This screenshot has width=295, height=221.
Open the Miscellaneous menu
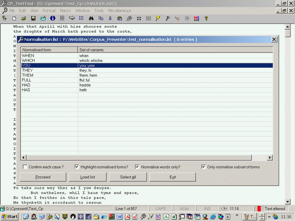pyautogui.click(x=120, y=11)
